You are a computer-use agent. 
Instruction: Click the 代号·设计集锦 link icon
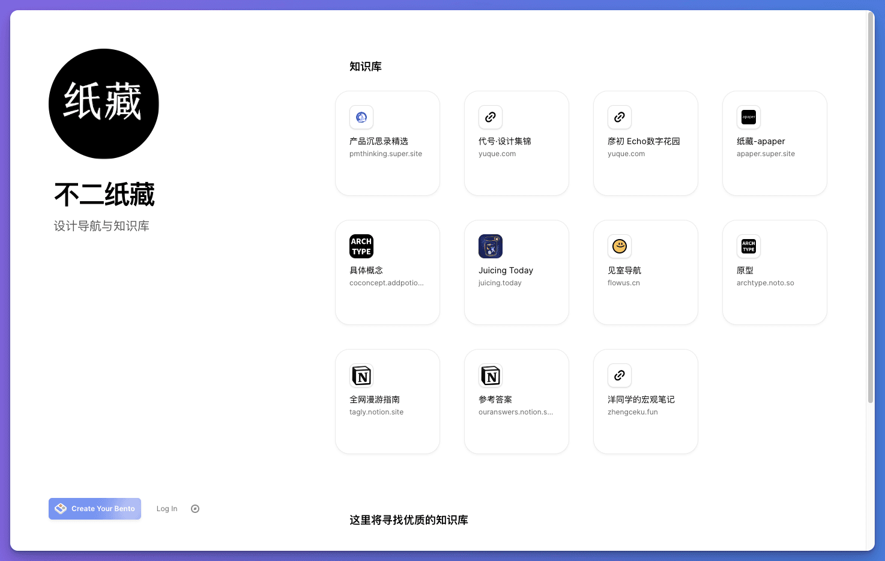491,117
